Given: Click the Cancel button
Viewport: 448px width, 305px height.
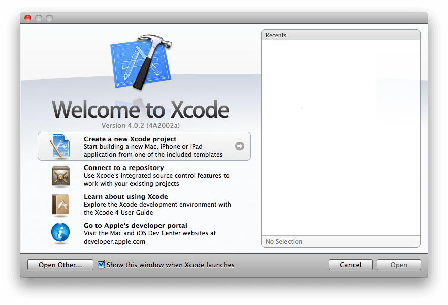Looking at the screenshot, I should [350, 265].
